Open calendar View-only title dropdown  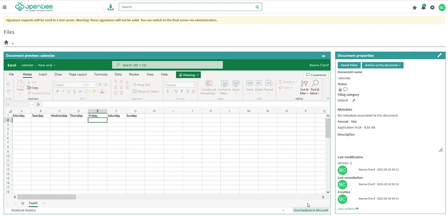[38, 65]
